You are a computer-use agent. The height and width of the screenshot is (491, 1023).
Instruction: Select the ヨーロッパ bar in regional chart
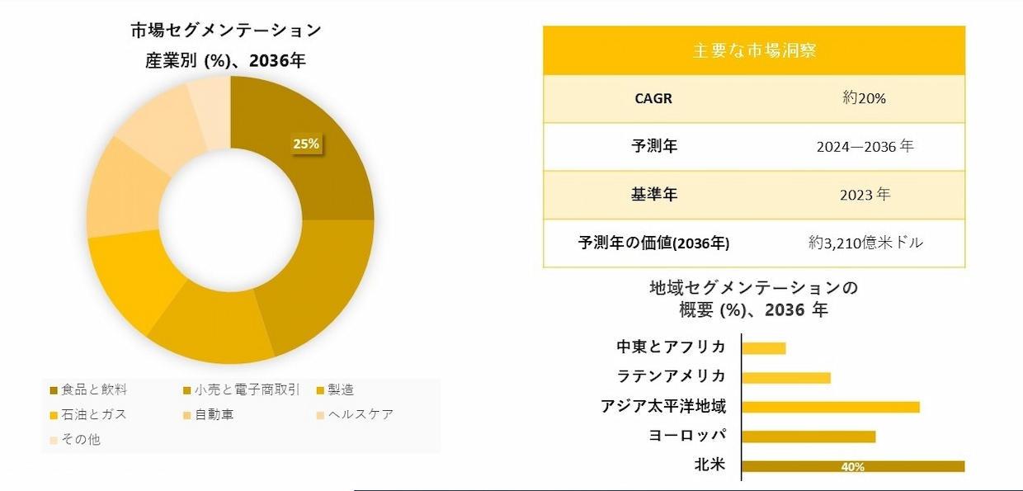[x=808, y=437]
